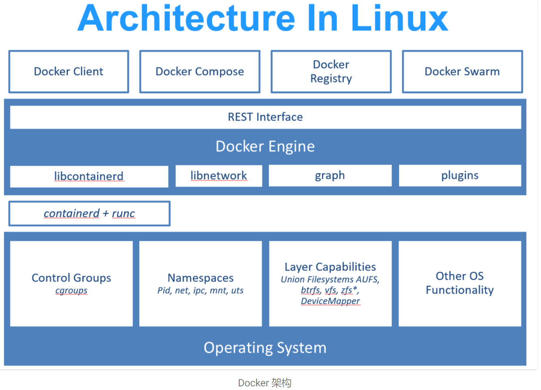Select the Layer Capabilities heading
This screenshot has height=390, width=541.
click(x=330, y=267)
